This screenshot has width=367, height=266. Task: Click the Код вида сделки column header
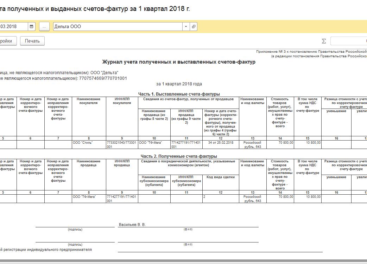click(x=221, y=183)
